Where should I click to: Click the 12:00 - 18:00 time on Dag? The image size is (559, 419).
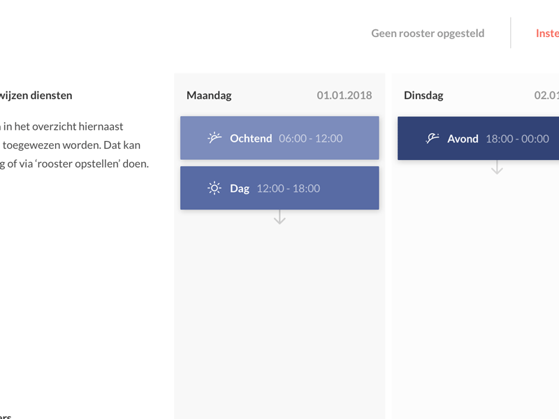pos(289,188)
